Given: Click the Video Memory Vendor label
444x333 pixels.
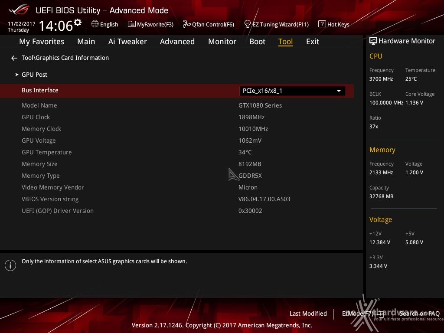Looking at the screenshot, I should point(52,187).
